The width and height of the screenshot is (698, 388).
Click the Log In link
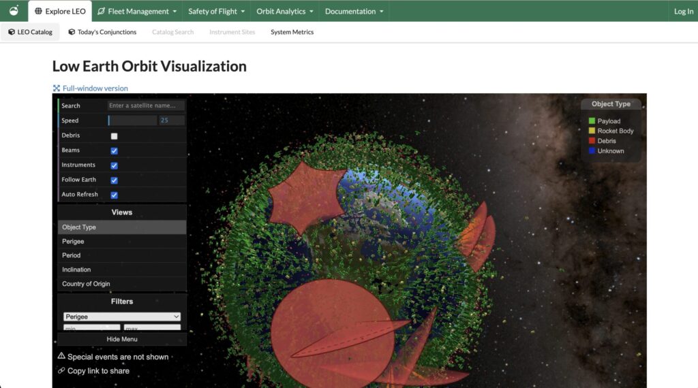point(683,12)
